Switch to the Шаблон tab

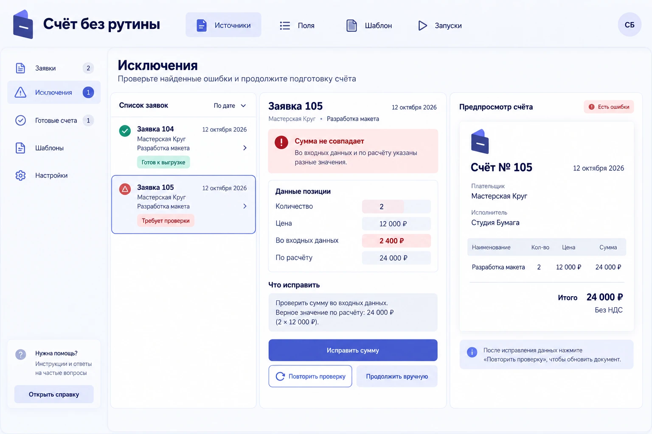[369, 25]
